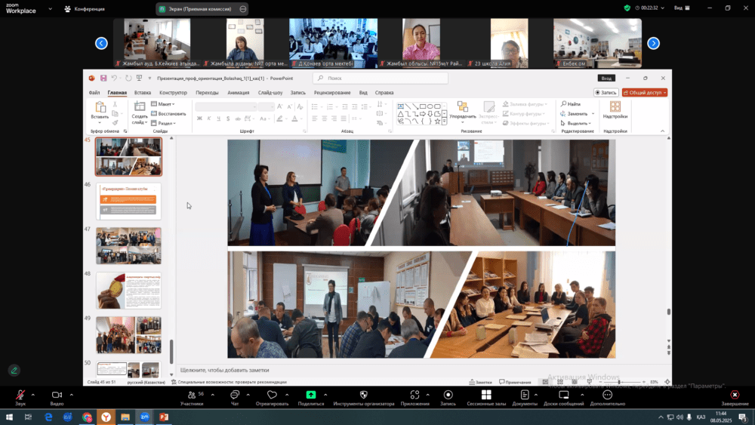Toggle italic К formatting
The width and height of the screenshot is (755, 425).
point(209,119)
